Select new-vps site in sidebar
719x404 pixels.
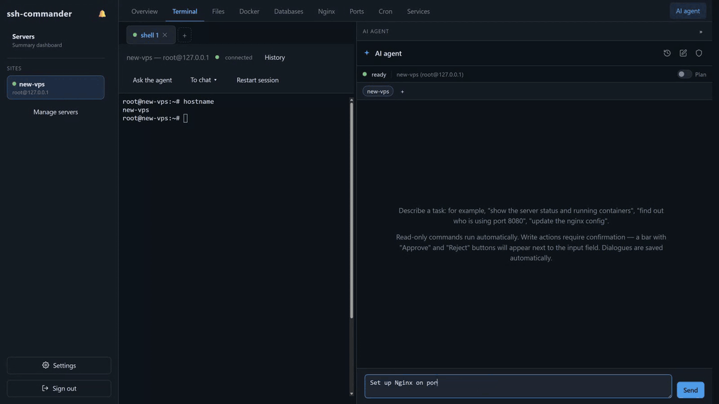coord(55,88)
